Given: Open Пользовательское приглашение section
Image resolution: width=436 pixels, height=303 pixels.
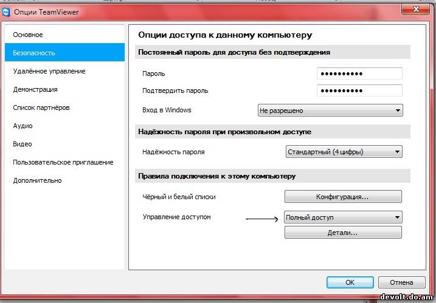Looking at the screenshot, I should click(x=64, y=162).
